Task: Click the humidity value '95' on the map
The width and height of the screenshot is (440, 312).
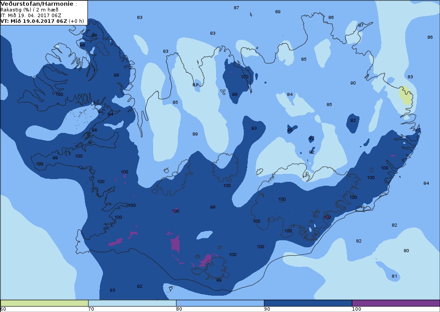Action: click(x=290, y=130)
